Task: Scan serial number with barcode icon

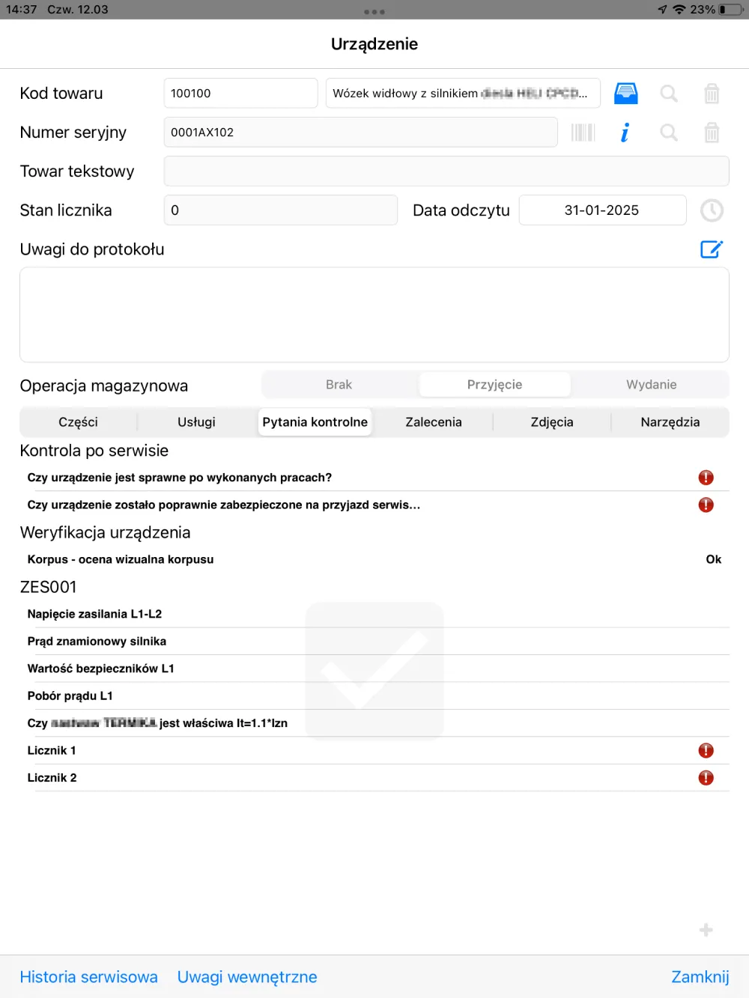Action: [583, 133]
